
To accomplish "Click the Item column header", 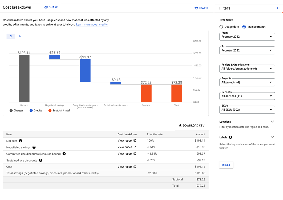I will click(x=9, y=134).
